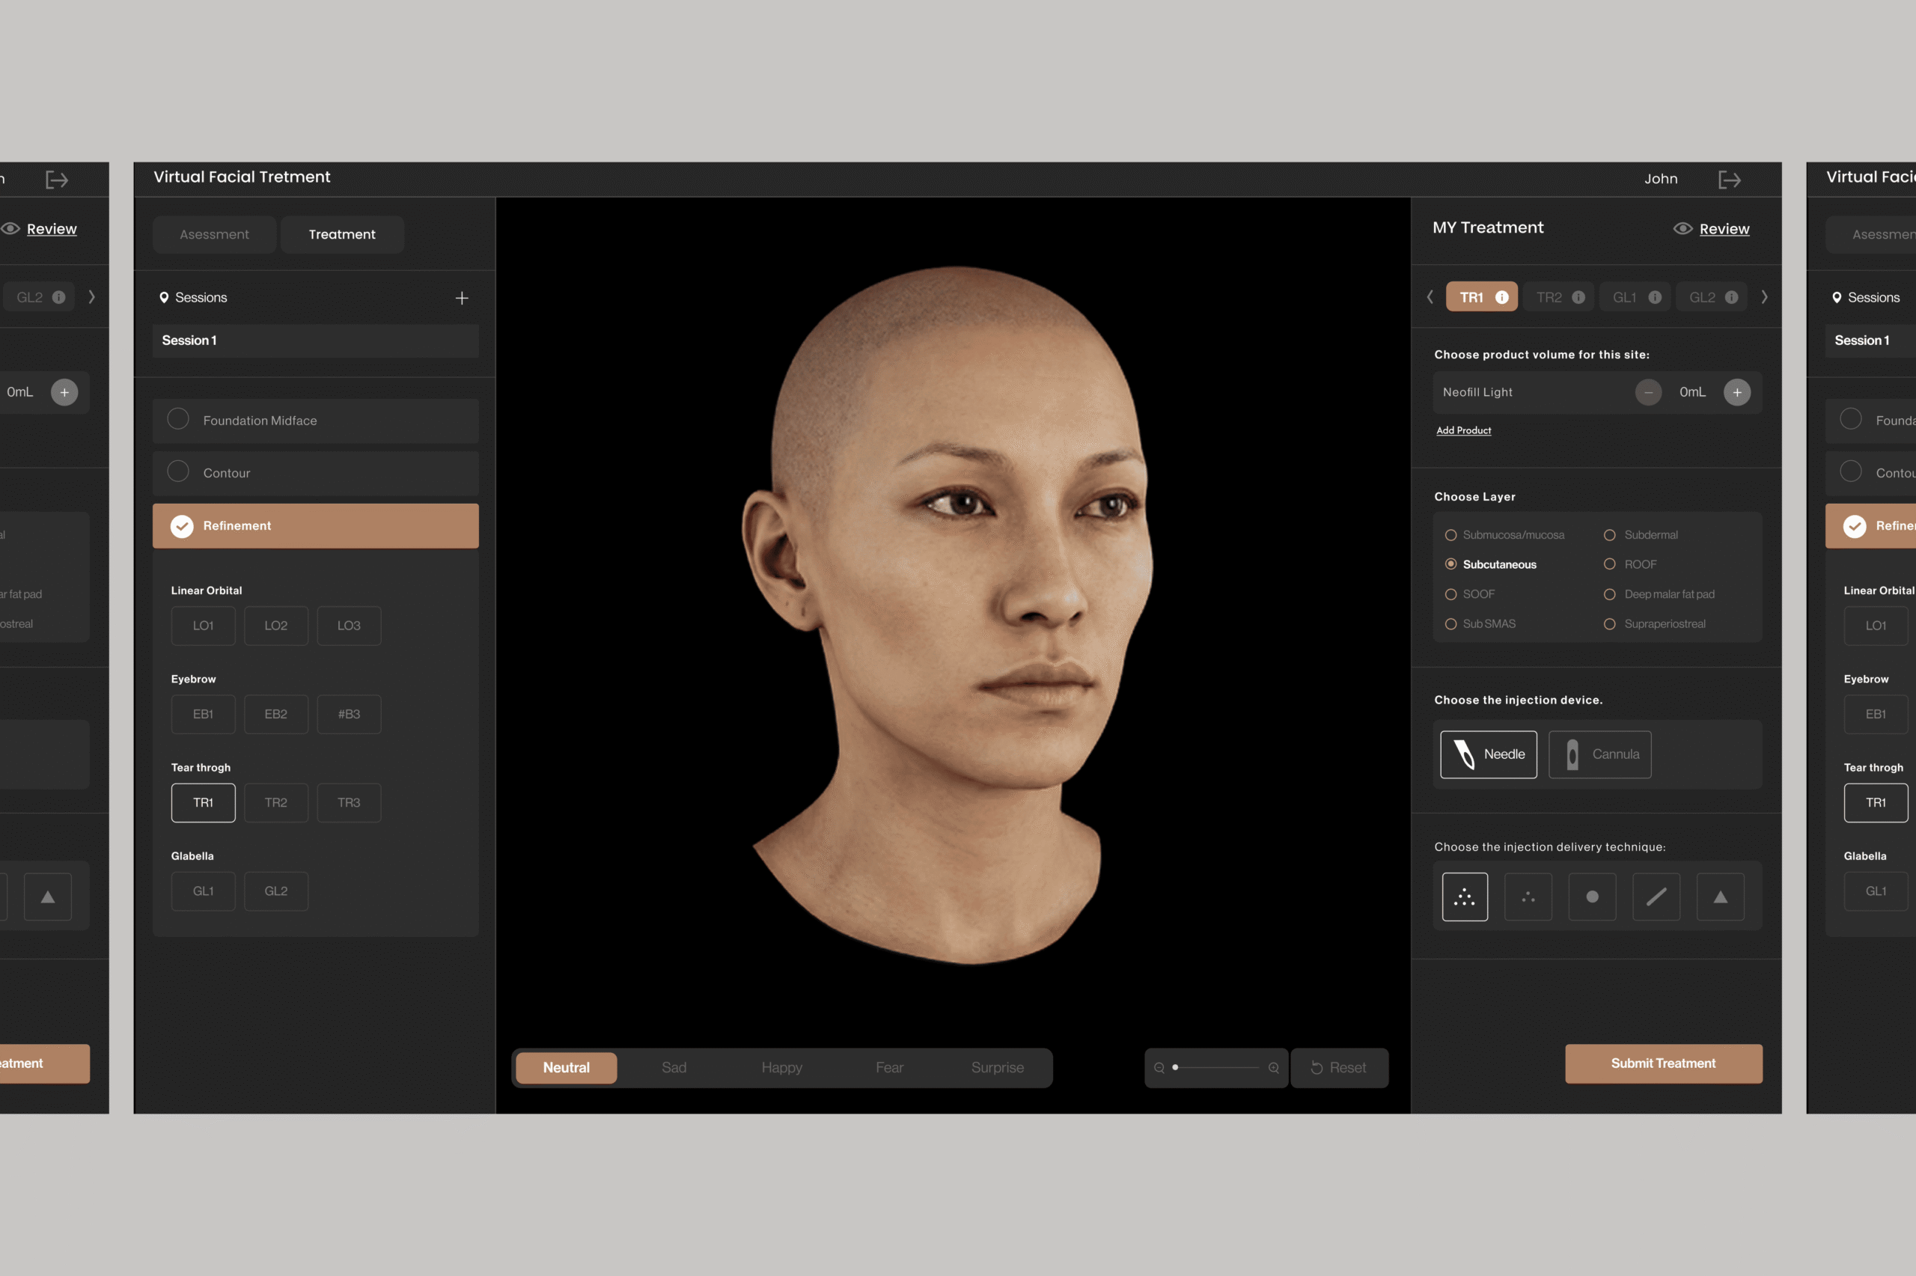
Task: Select the Deep malar fat pad layer
Action: (x=1609, y=594)
